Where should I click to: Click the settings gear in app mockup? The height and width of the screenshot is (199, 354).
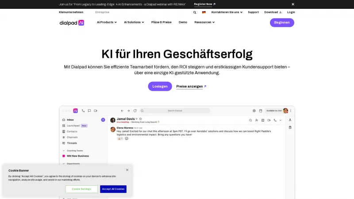(x=254, y=111)
